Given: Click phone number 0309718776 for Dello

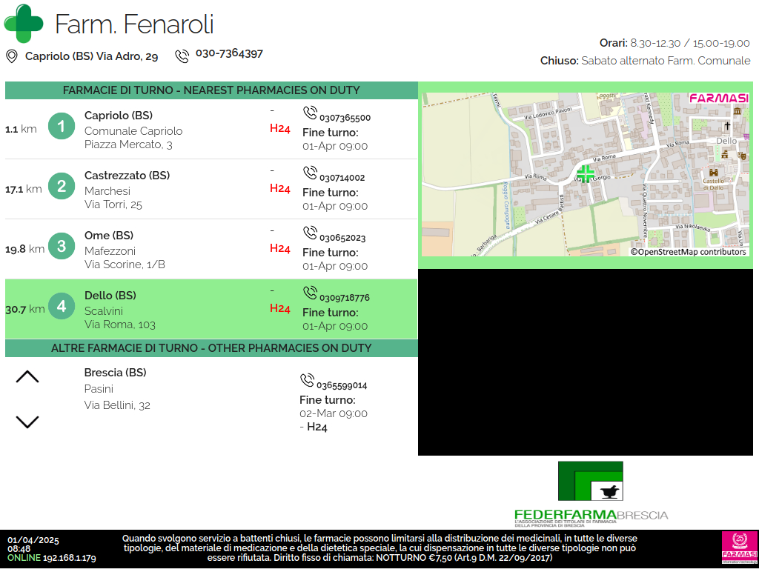Looking at the screenshot, I should pos(344,298).
